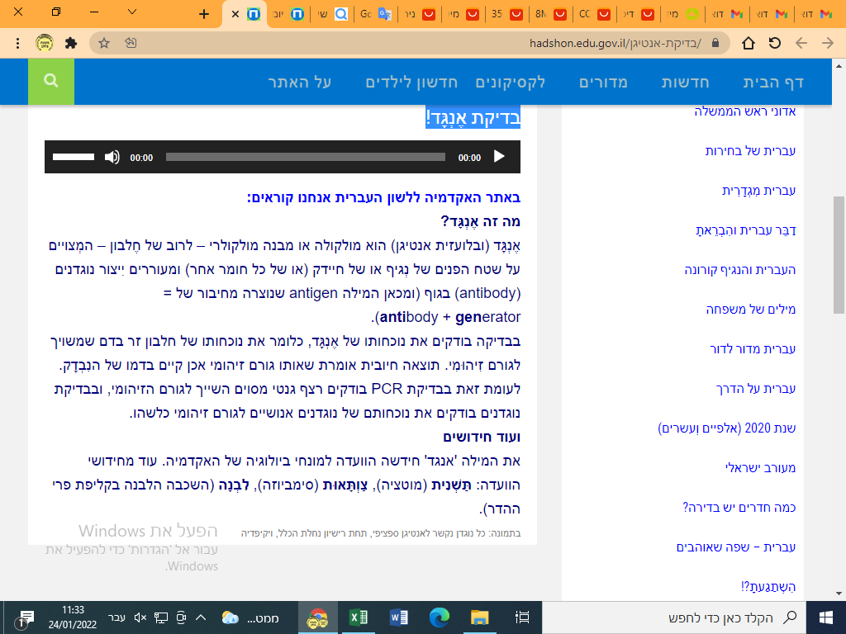Switch to the Google Translate tab
The image size is (846, 634).
(x=376, y=15)
